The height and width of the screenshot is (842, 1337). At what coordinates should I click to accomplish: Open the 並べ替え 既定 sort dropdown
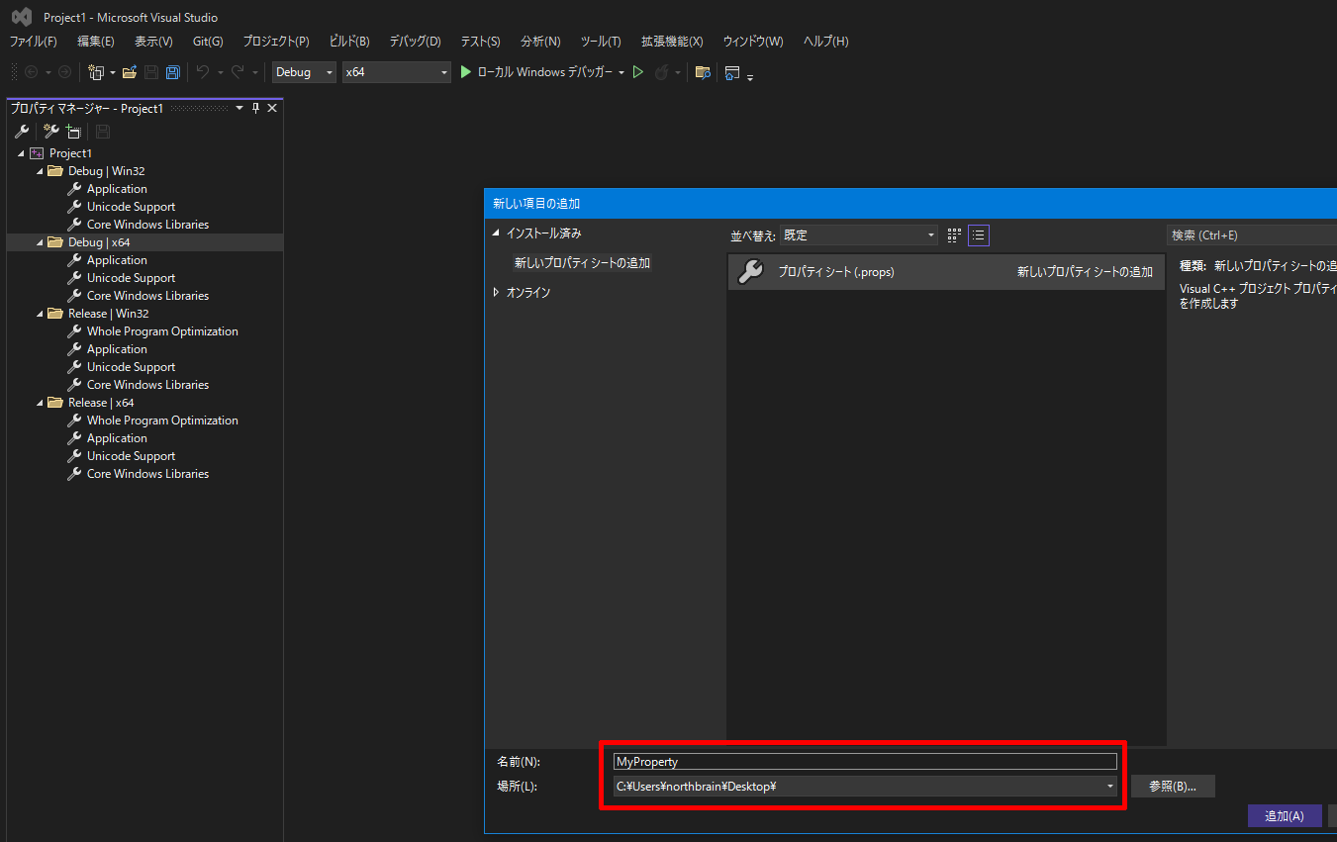pyautogui.click(x=858, y=235)
